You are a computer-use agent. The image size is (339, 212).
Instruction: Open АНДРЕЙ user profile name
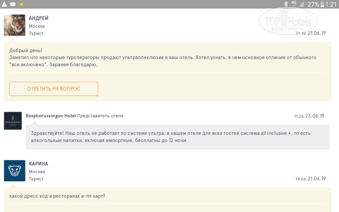click(x=38, y=18)
